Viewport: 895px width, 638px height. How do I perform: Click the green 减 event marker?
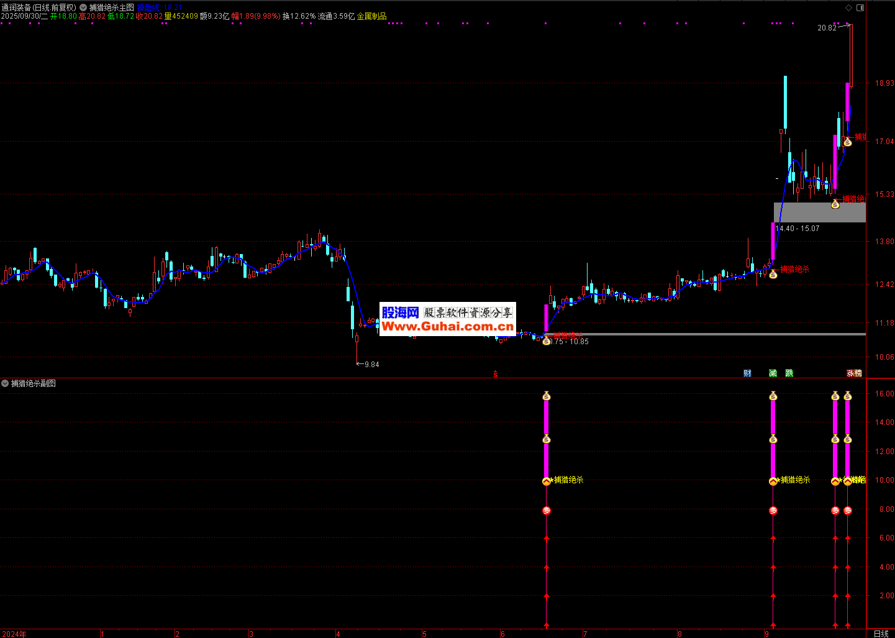pos(773,373)
